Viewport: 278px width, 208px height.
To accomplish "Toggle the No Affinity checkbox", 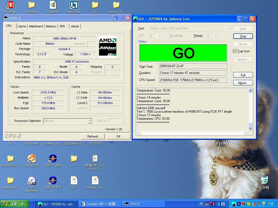I will [167, 36].
